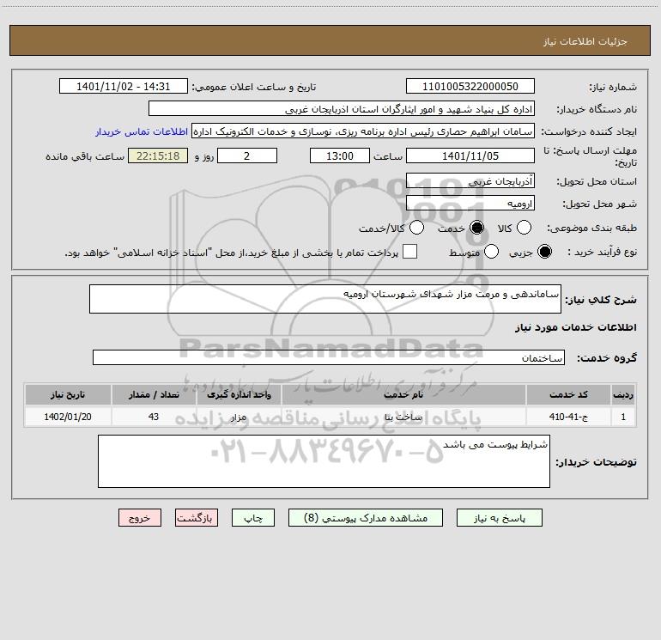Open مشاهده مدارک پیوستی (8) attachments
This screenshot has width=661, height=640.
366,518
